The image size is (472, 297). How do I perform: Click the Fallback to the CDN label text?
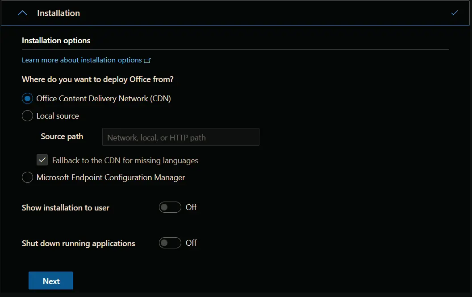tap(125, 161)
